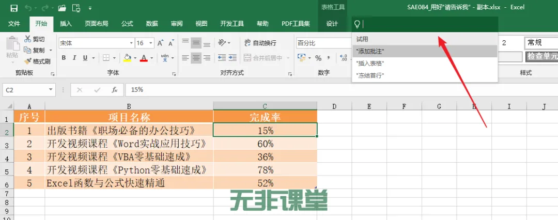Screen dimensions: 558x220
Task: Expand the font color dropdown arrow
Action: point(151,58)
